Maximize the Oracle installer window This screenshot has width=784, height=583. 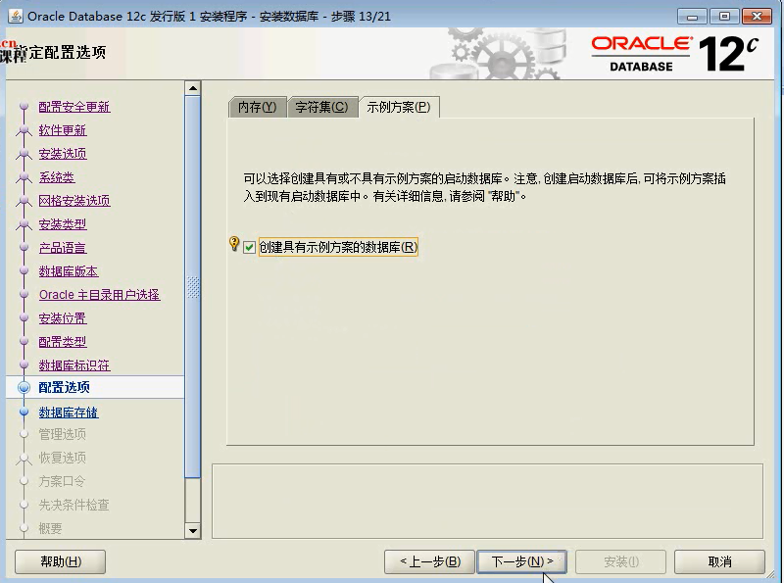[x=724, y=17]
